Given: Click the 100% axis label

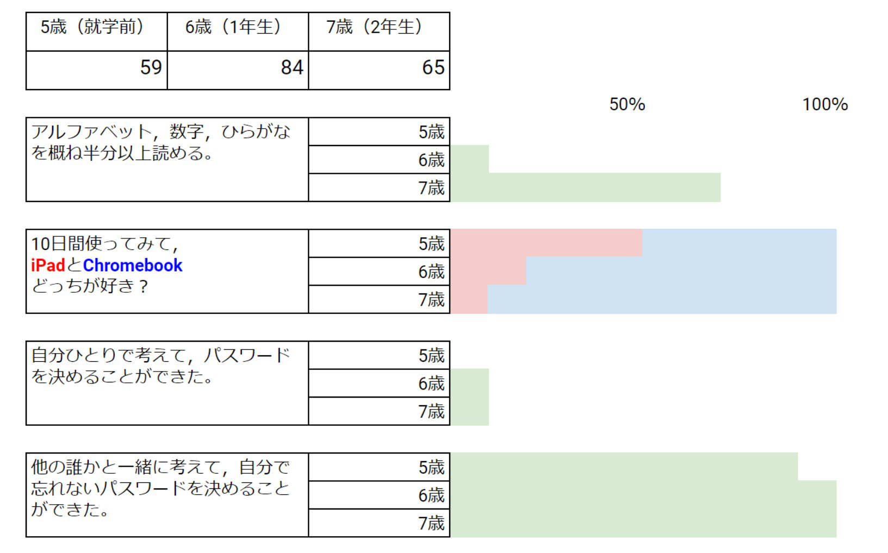Looking at the screenshot, I should tap(825, 104).
